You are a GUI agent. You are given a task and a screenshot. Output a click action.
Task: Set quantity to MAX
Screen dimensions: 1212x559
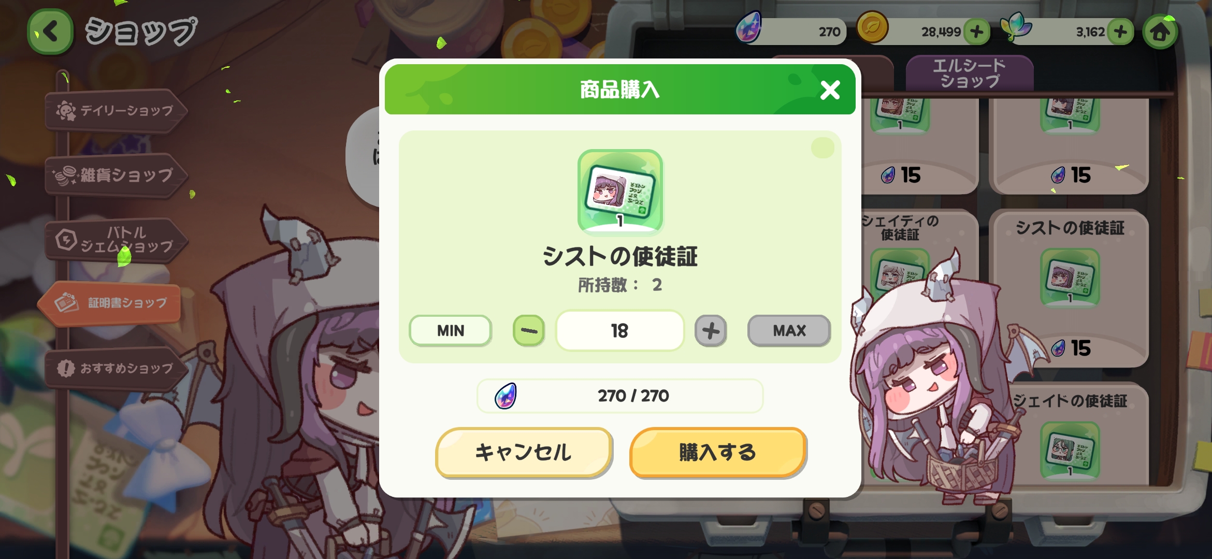[x=789, y=331]
